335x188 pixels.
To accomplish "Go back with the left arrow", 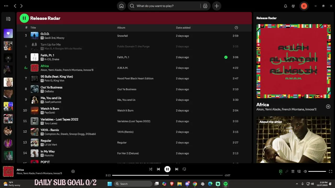I will [15, 6].
